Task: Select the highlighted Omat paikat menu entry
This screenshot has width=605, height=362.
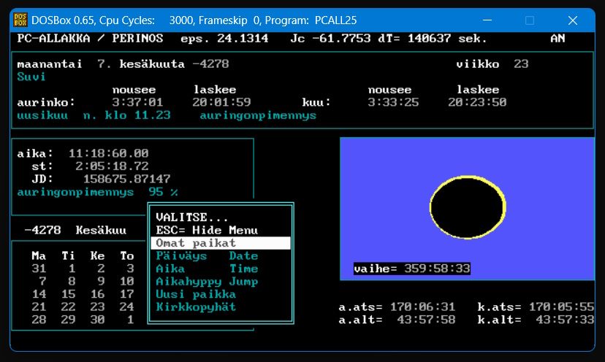Action: (221, 243)
